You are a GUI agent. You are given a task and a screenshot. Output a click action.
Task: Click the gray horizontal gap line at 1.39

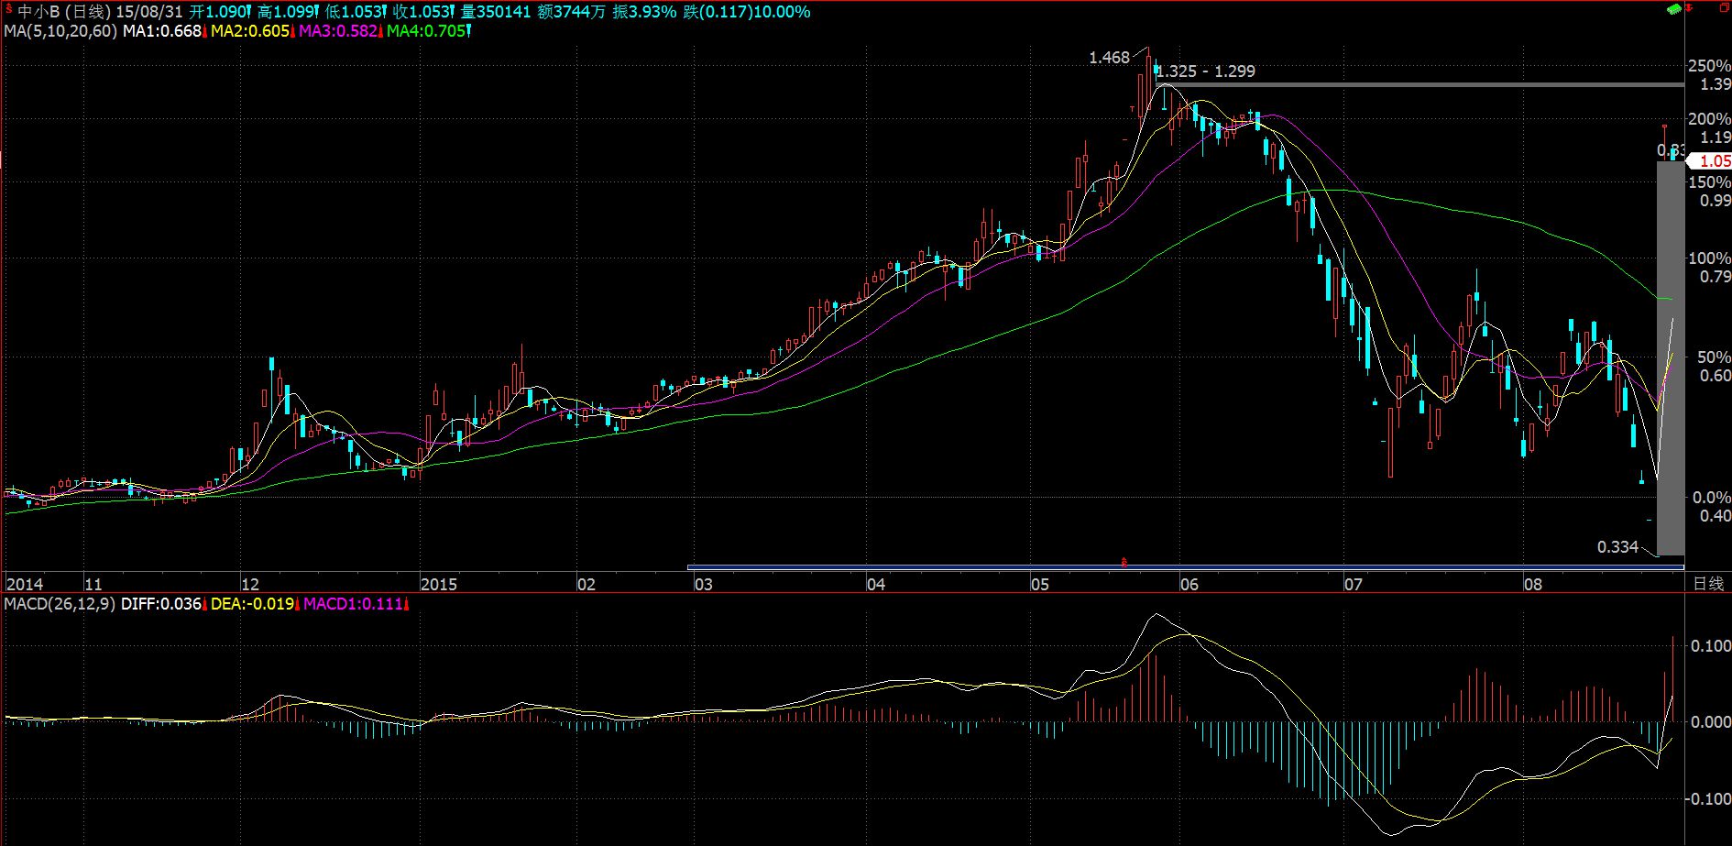(x=1420, y=85)
